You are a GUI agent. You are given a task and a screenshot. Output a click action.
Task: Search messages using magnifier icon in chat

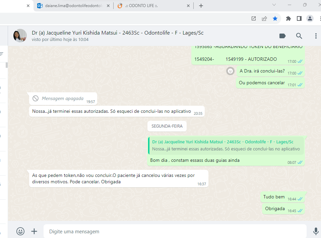299,36
